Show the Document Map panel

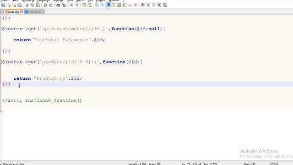(x=119, y=5)
